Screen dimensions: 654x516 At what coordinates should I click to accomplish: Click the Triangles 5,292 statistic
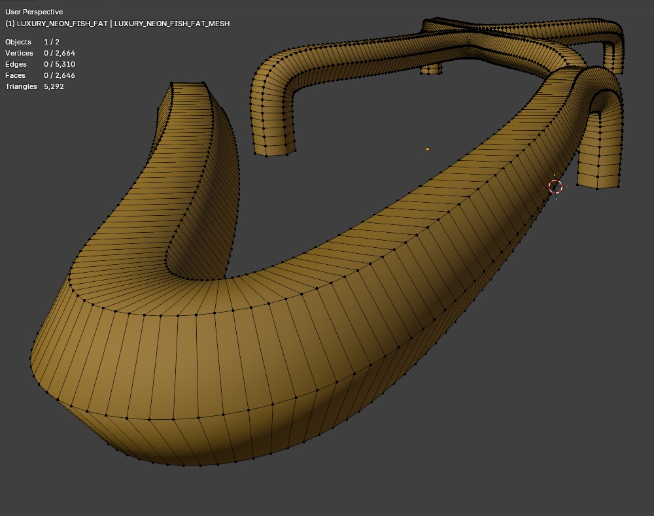(x=34, y=86)
